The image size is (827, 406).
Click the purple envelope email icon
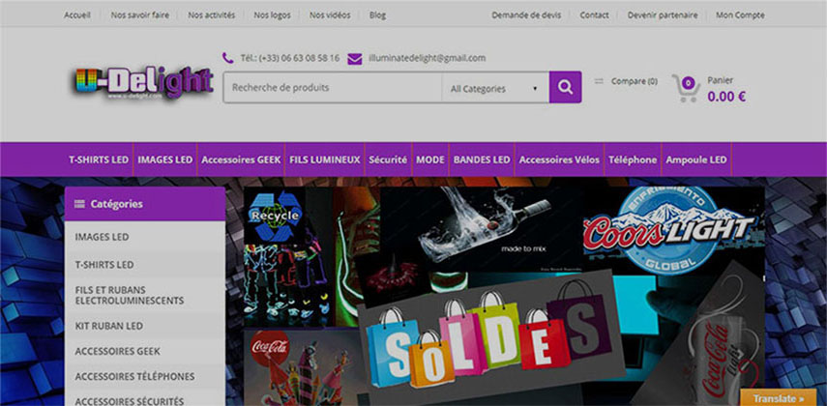355,59
